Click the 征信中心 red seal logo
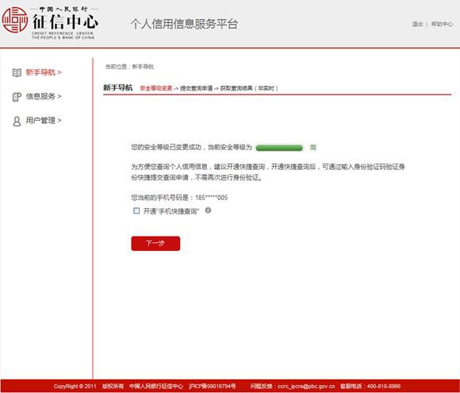The height and width of the screenshot is (393, 460). pyautogui.click(x=15, y=20)
